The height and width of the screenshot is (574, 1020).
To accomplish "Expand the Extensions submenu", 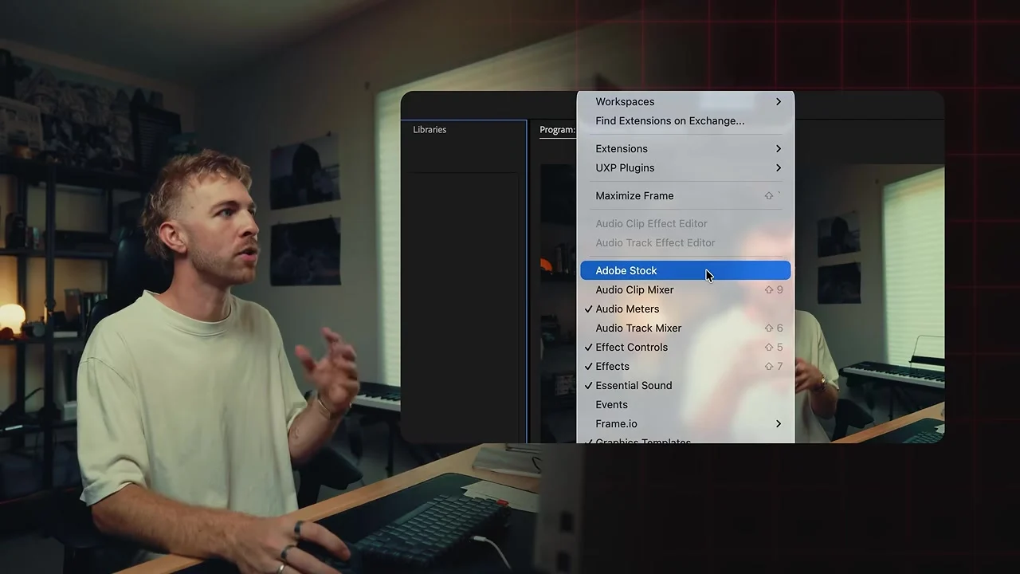I will click(685, 148).
